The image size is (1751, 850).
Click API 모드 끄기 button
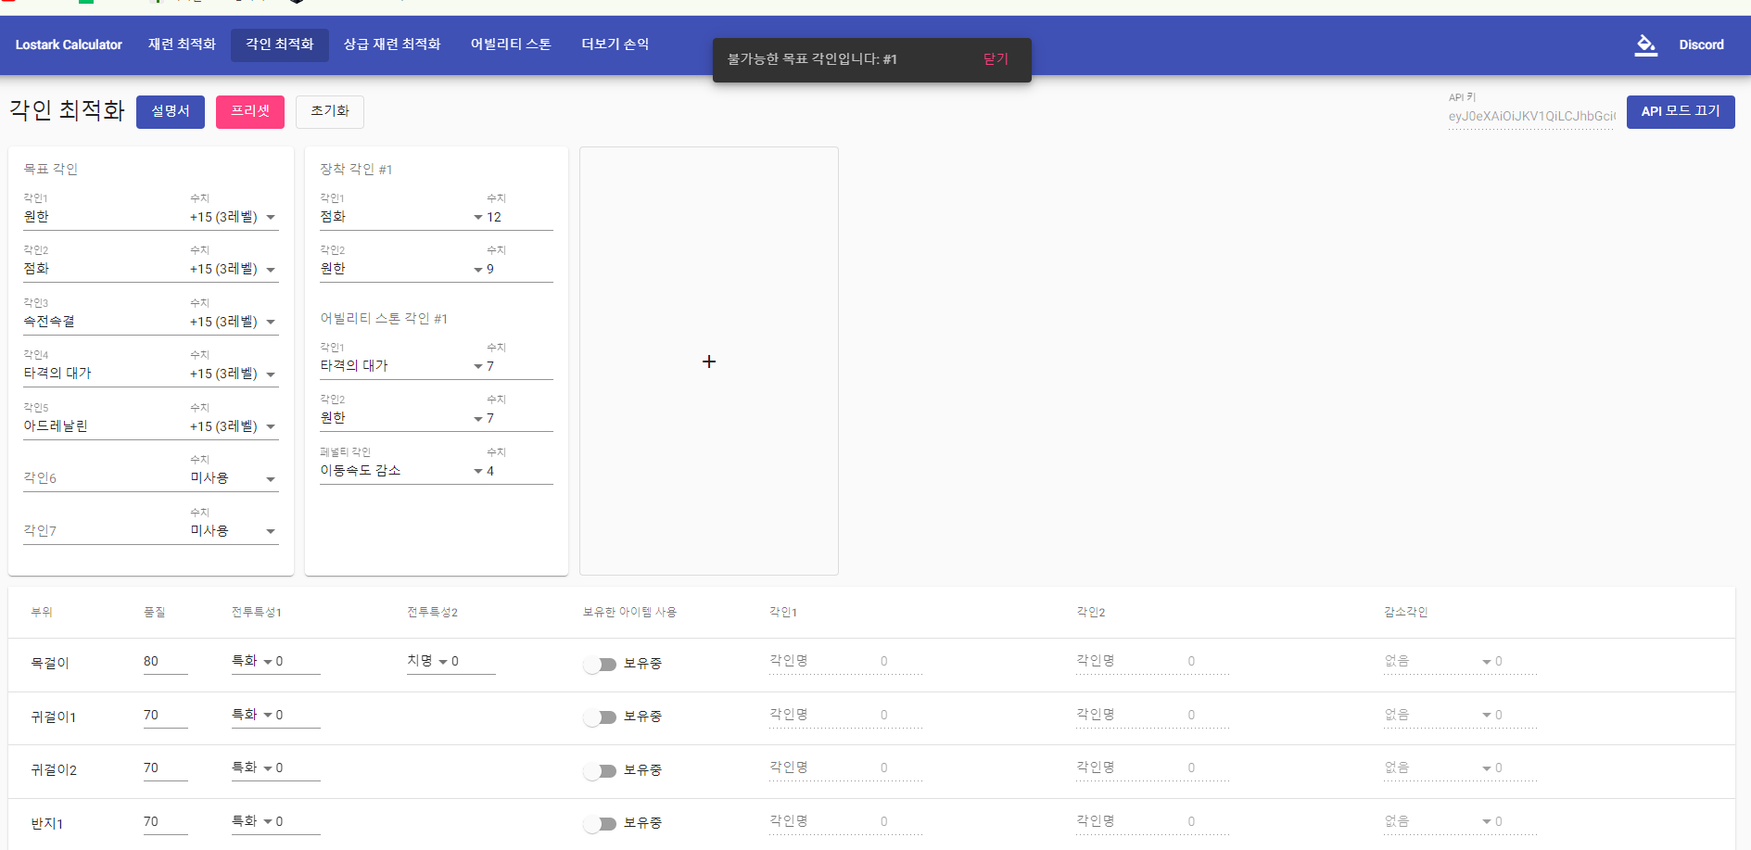coord(1680,111)
